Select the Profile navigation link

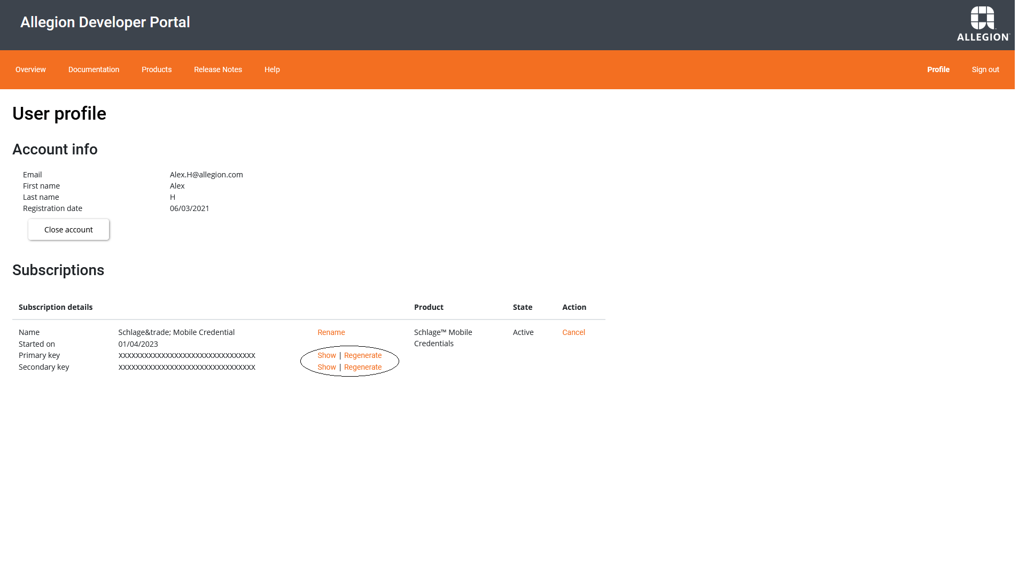[938, 69]
